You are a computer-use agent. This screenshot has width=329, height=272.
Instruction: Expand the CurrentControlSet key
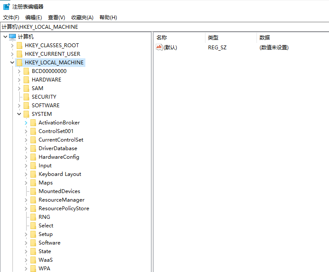point(26,140)
